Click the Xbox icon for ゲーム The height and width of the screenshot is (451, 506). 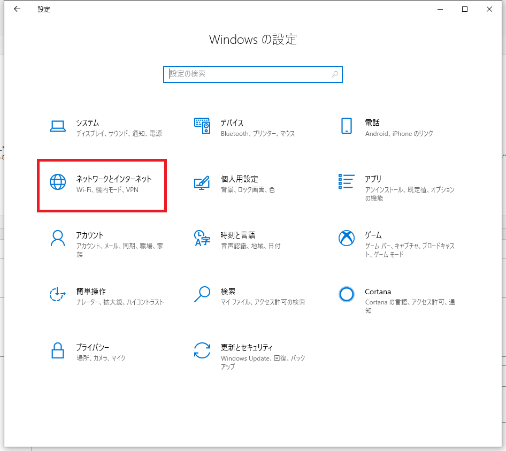(346, 238)
